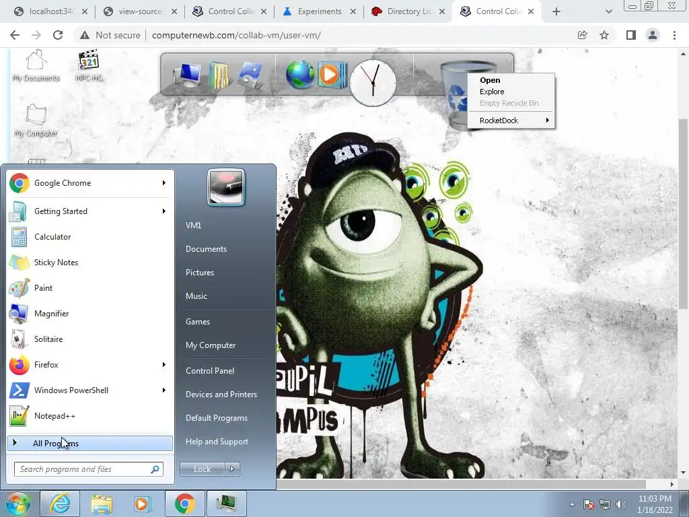Open the arrow next to Lock button
This screenshot has width=689, height=517.
[x=232, y=469]
